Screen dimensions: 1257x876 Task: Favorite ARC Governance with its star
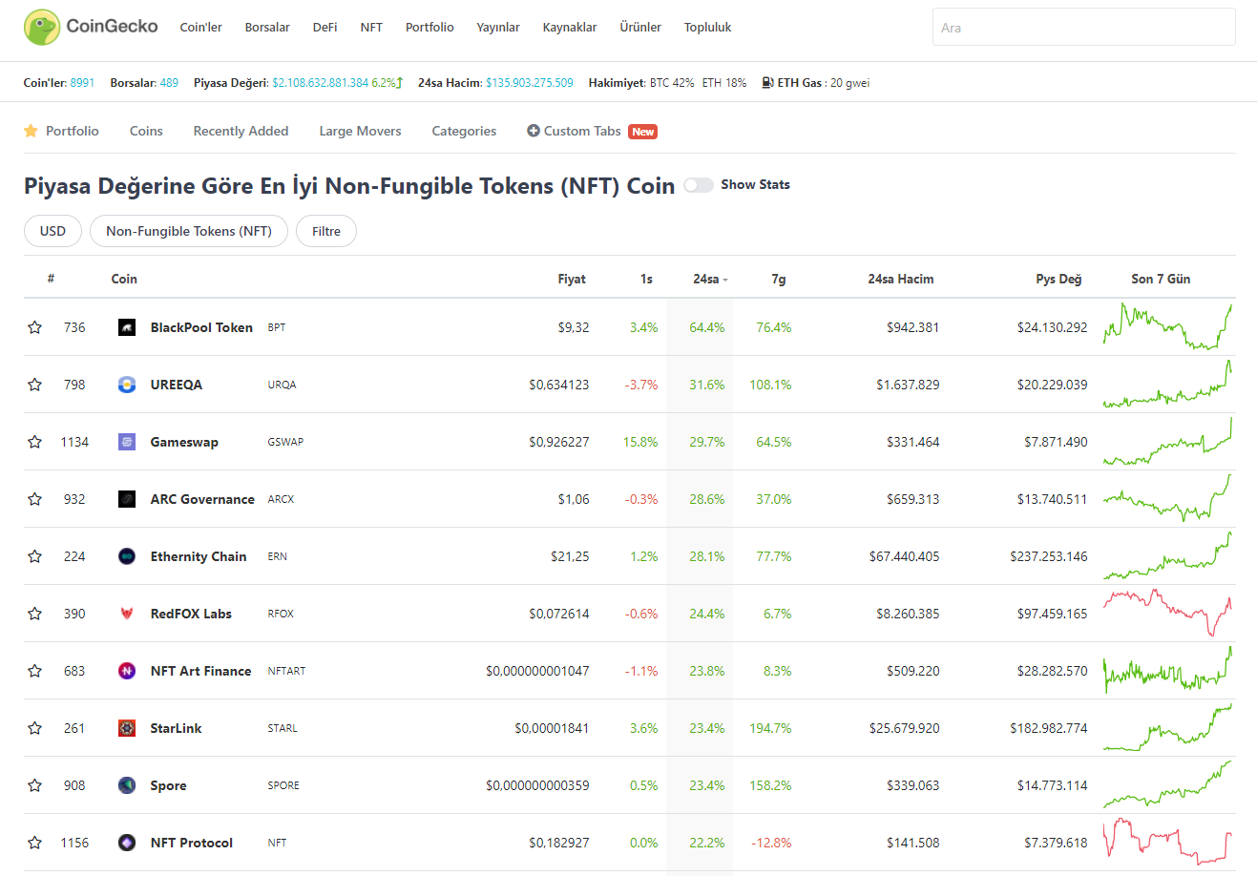[x=35, y=499]
